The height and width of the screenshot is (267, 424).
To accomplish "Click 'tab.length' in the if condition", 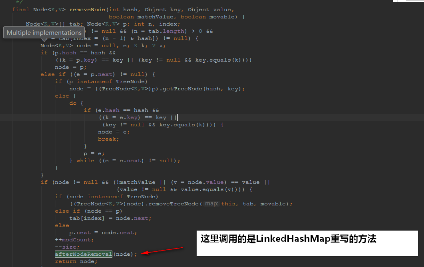I will (166, 31).
